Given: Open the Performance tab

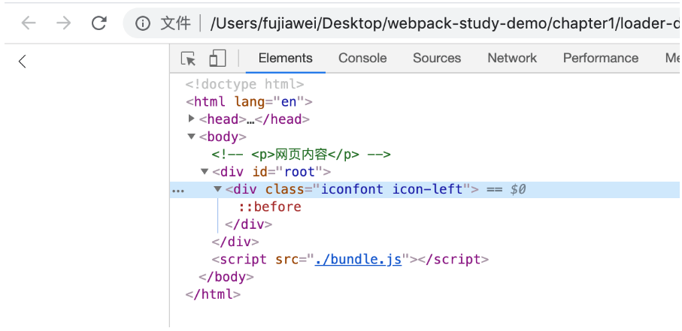Looking at the screenshot, I should [x=601, y=59].
